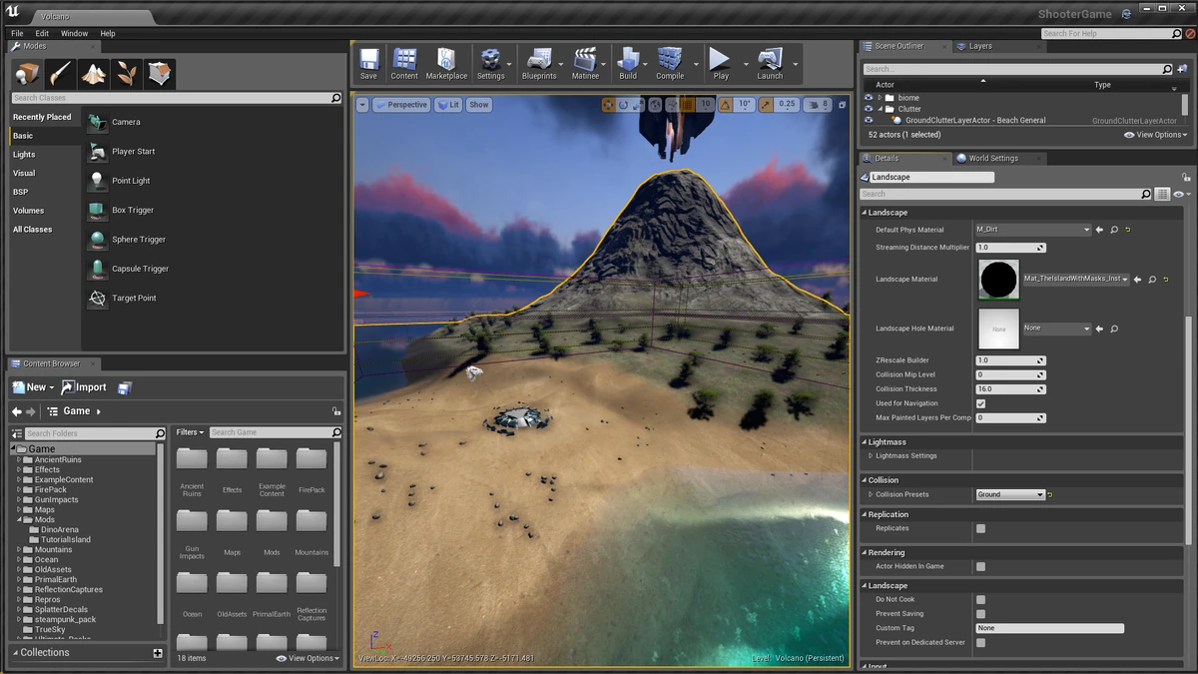The height and width of the screenshot is (674, 1198).
Task: Open the Marketplace from the toolbar
Action: 446,62
